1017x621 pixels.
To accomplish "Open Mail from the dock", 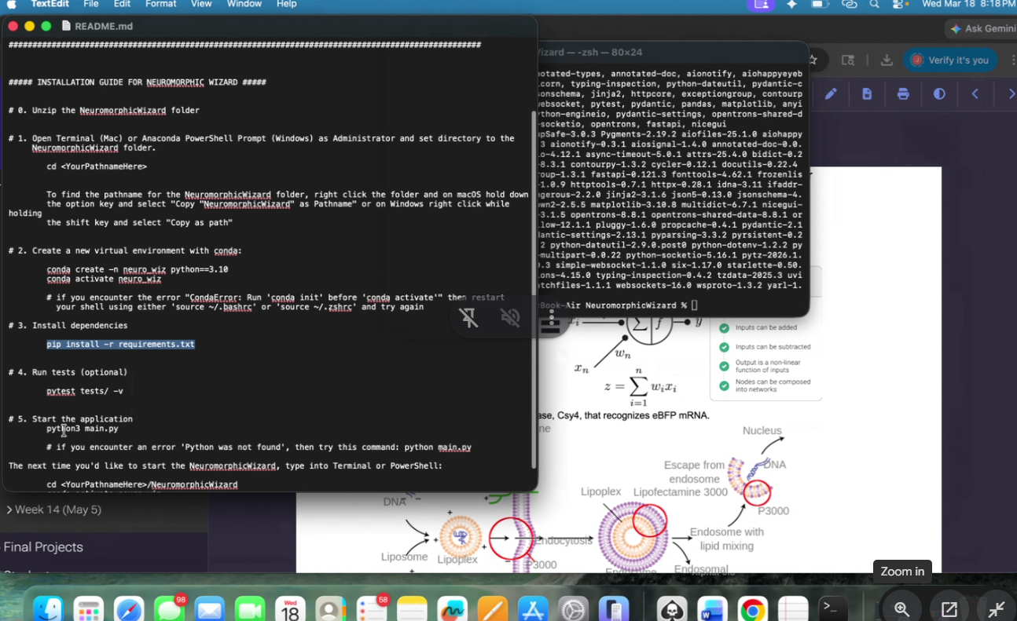I will coord(209,609).
